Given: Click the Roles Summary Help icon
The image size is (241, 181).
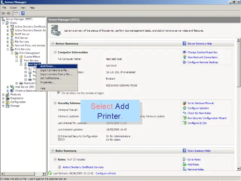Looking at the screenshot, I should (x=184, y=151).
